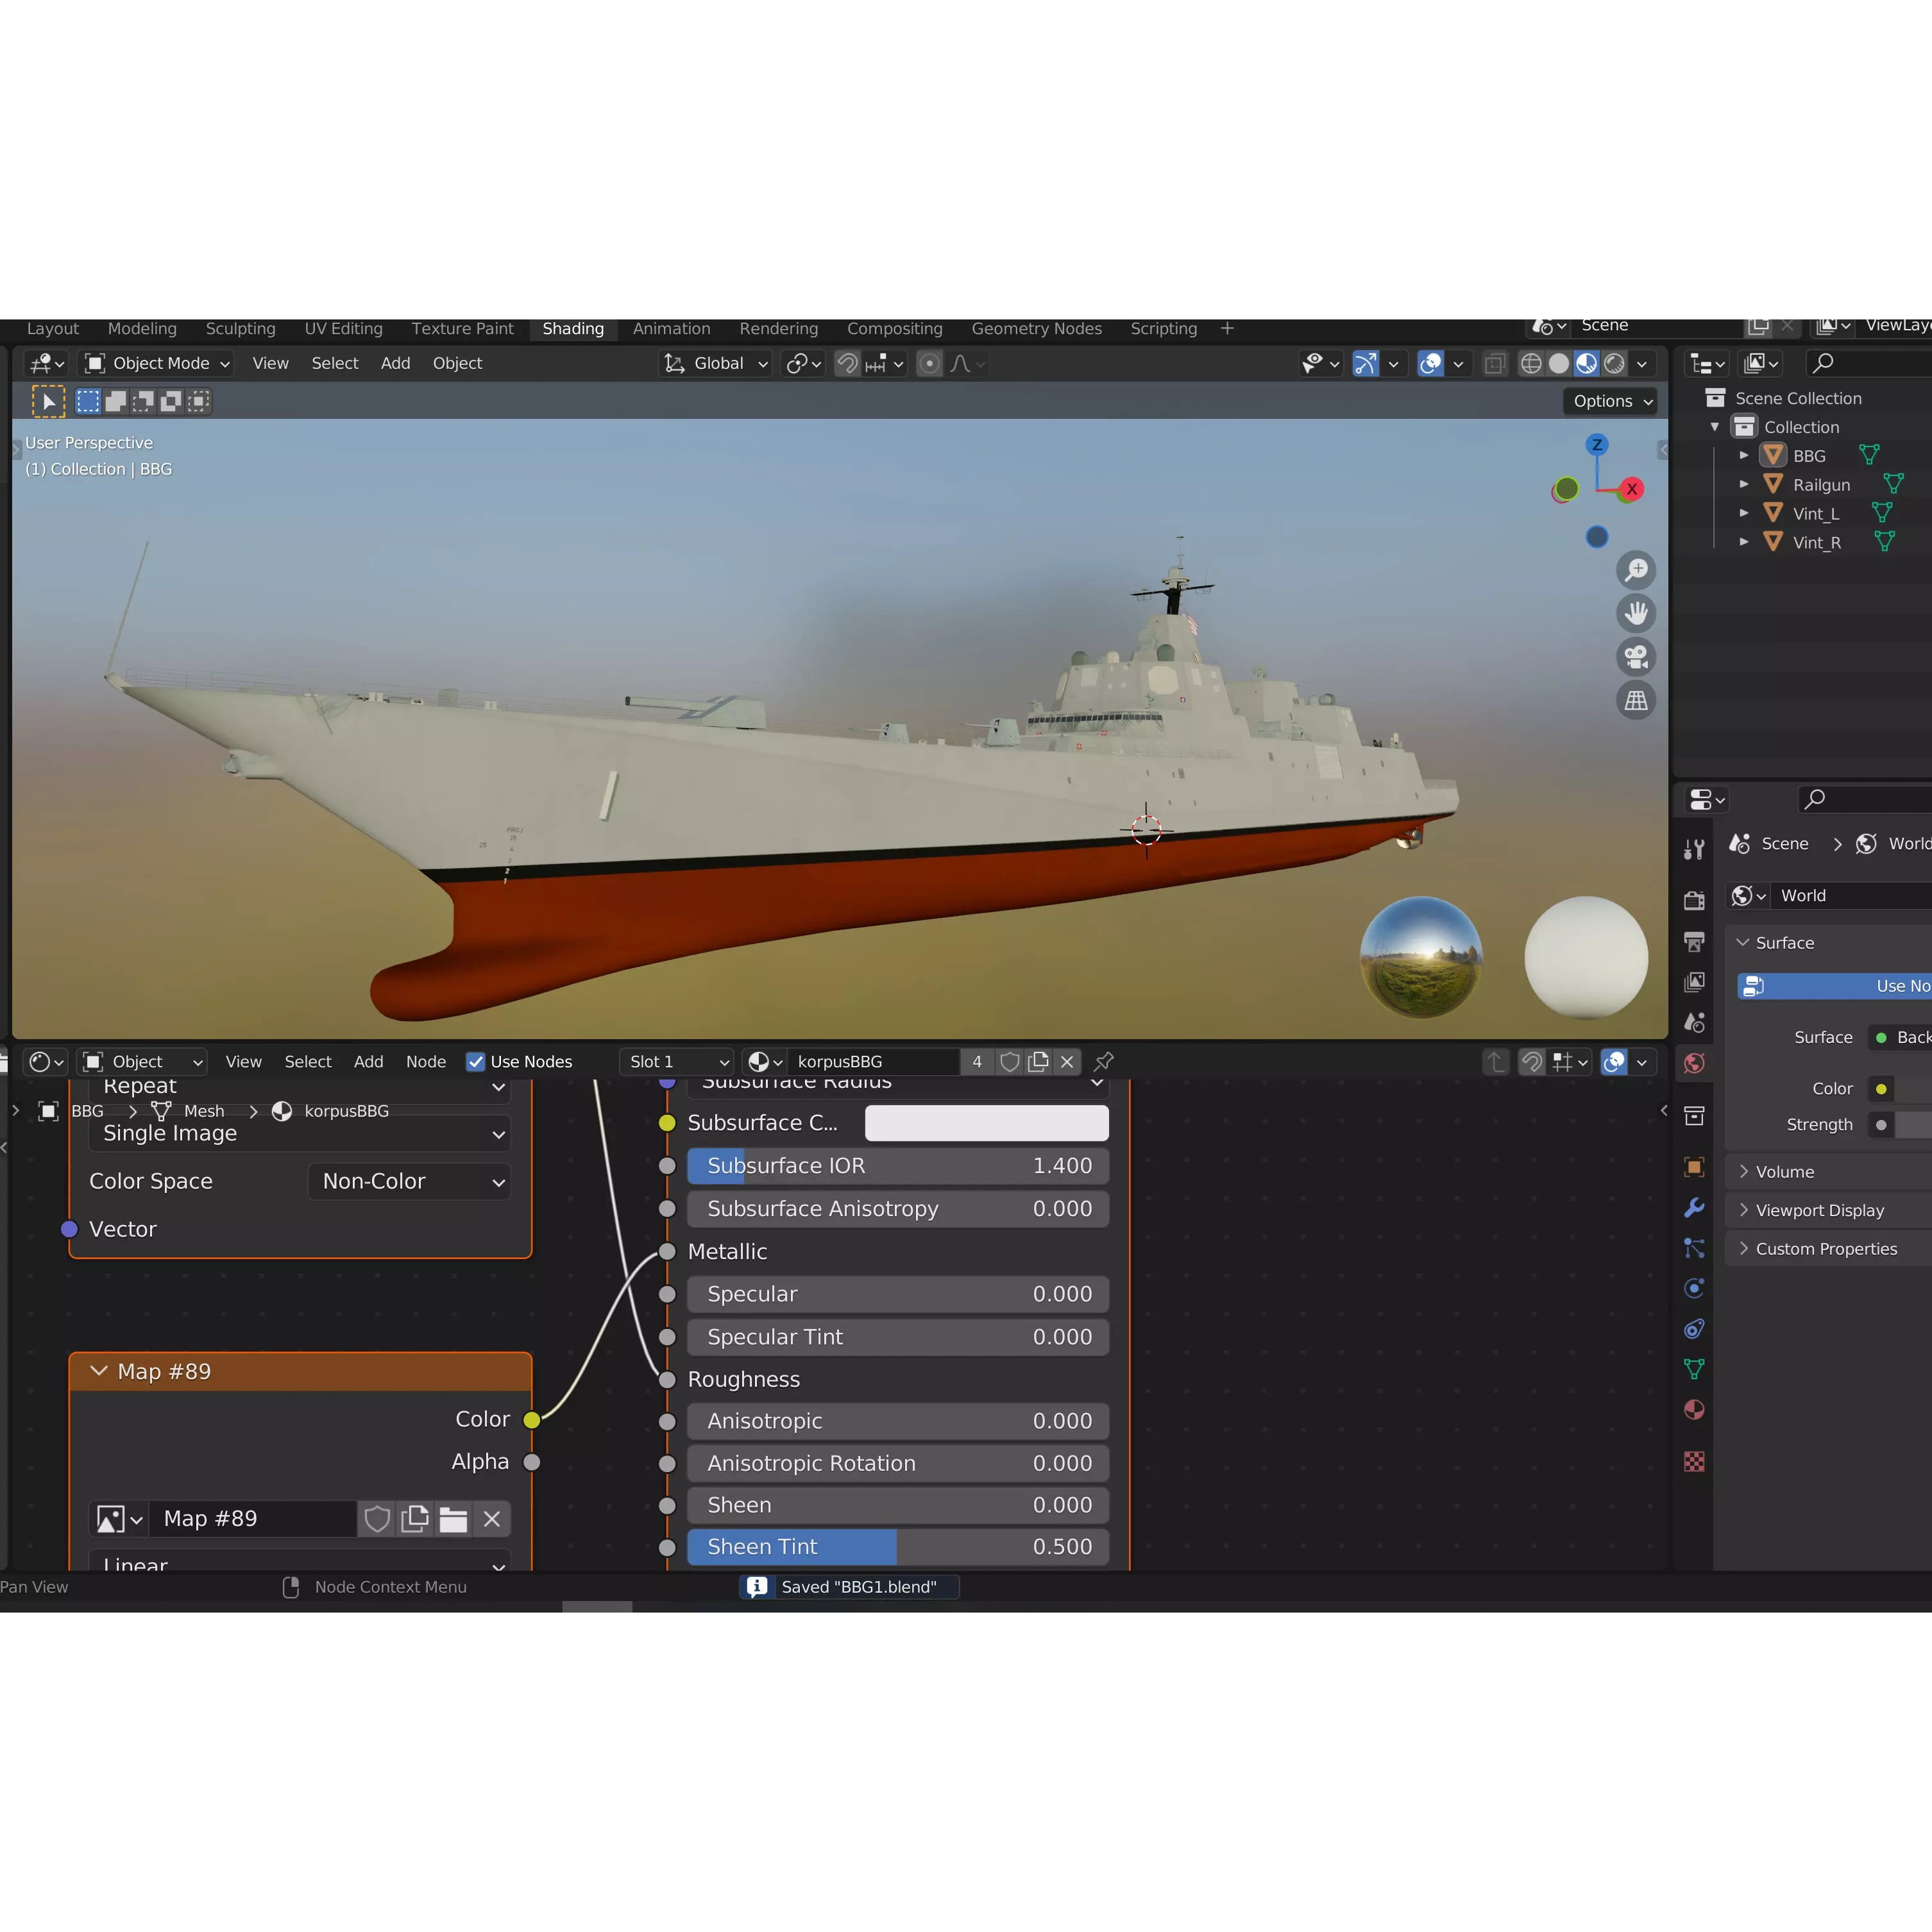Open the Node menu in node editor
This screenshot has width=1932, height=1932.
coord(425,1062)
